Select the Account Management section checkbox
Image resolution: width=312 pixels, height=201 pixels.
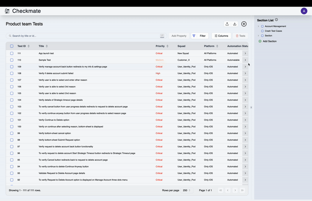[x=262, y=26]
